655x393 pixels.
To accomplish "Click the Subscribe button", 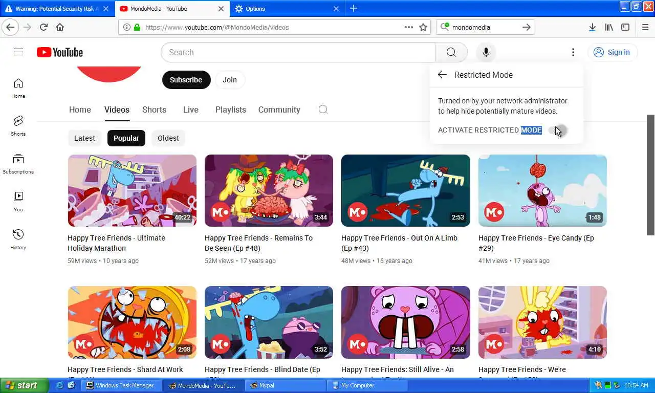I will tap(186, 80).
